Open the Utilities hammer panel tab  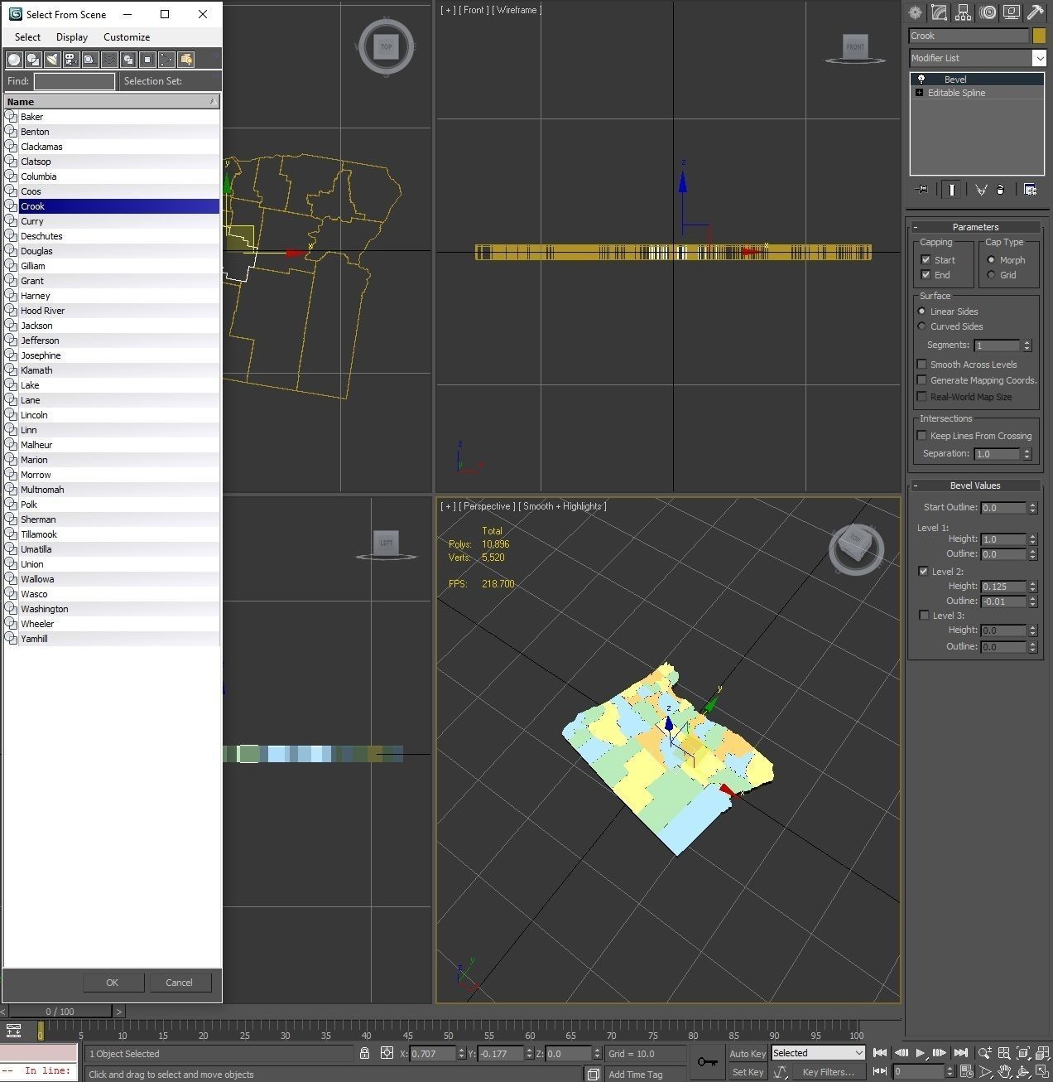tap(1035, 12)
